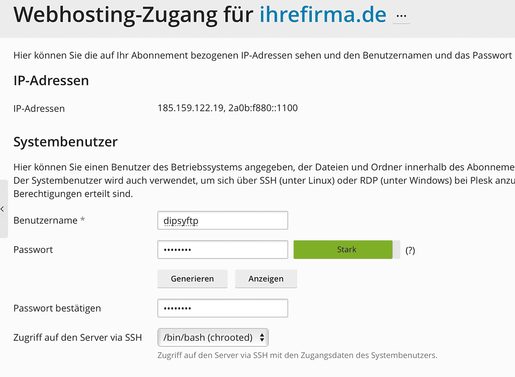The height and width of the screenshot is (377, 515).
Task: Click into the Benutzername field
Action: point(223,220)
